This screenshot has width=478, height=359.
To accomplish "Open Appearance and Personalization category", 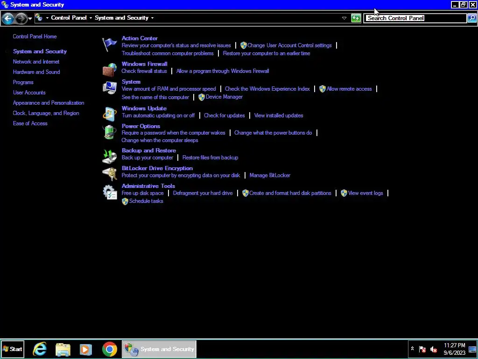I will pyautogui.click(x=49, y=103).
